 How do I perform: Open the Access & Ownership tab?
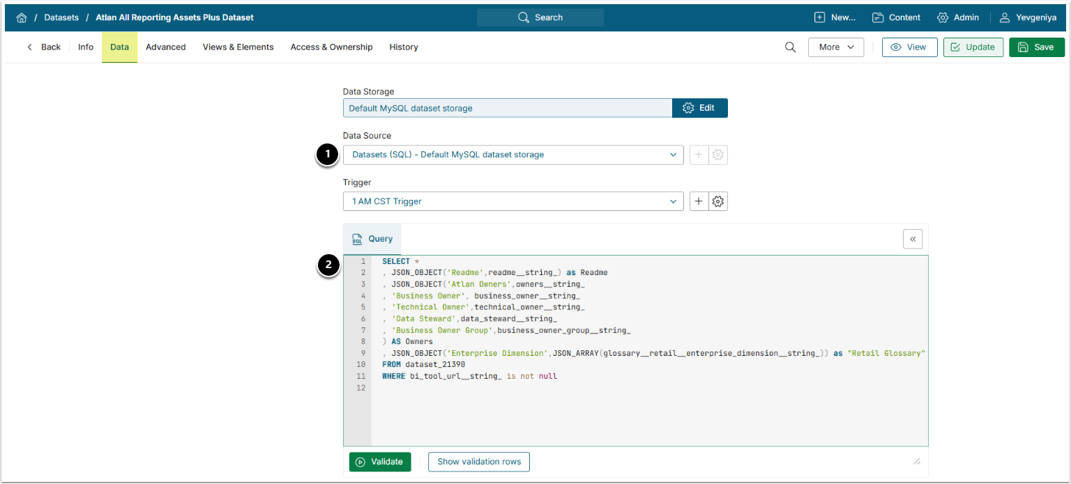[x=331, y=47]
